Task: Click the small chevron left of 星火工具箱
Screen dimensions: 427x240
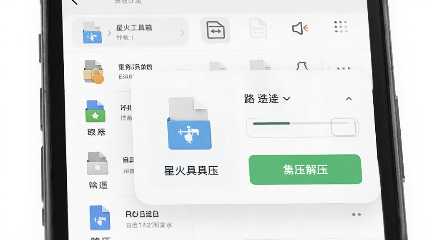Action: 109,33
